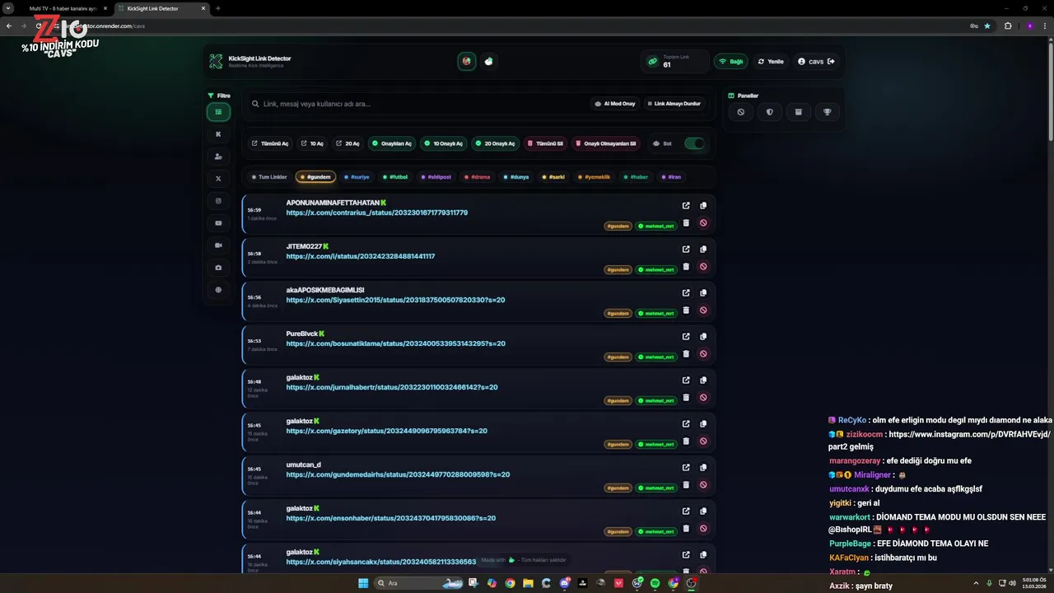Toggle AI Mod Onay
This screenshot has height=593, width=1054.
[614, 104]
